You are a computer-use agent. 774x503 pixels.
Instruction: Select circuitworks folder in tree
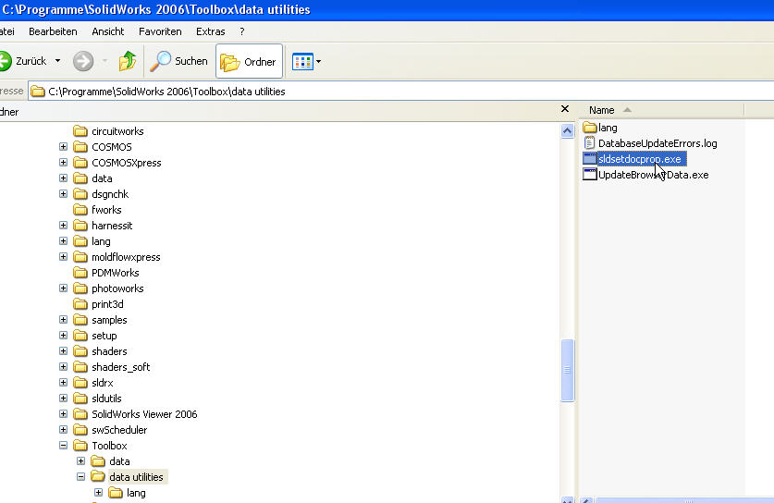117,131
